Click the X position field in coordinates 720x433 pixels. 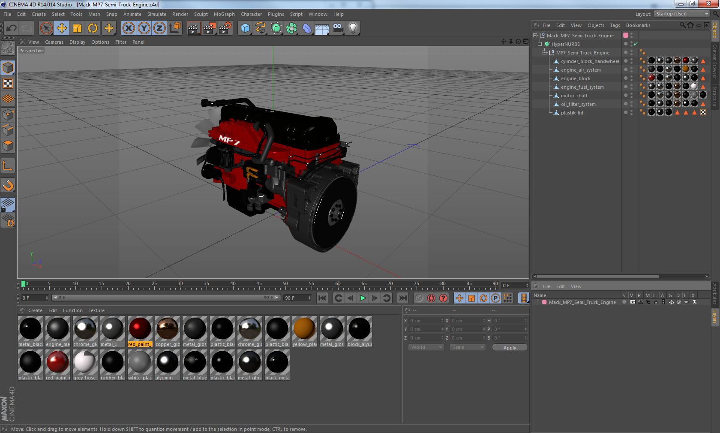coord(426,321)
